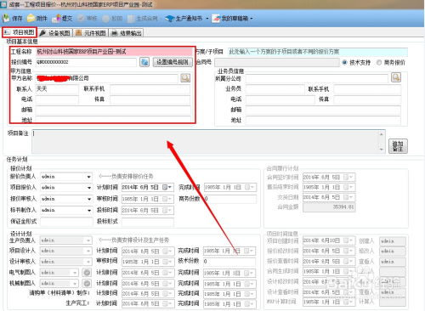
Task: Expand the 标书制作人 dropdown
Action: pyautogui.click(x=88, y=210)
